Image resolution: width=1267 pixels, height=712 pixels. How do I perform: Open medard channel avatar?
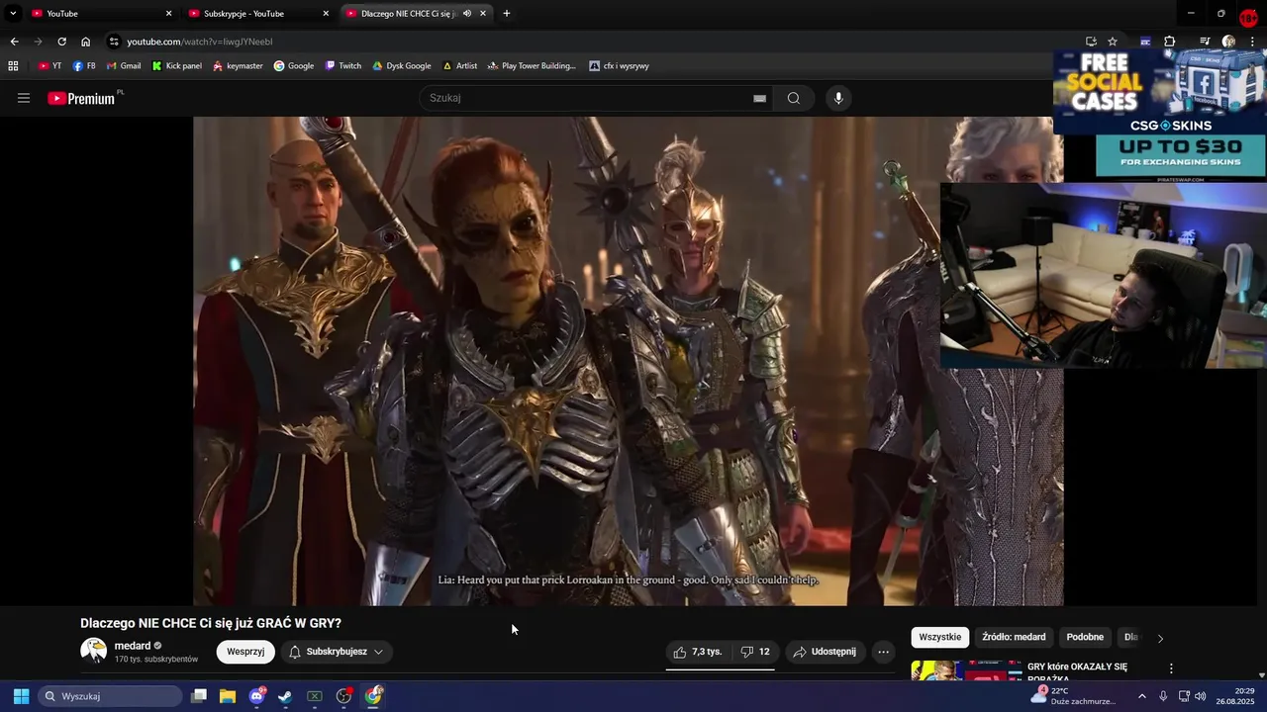point(94,651)
